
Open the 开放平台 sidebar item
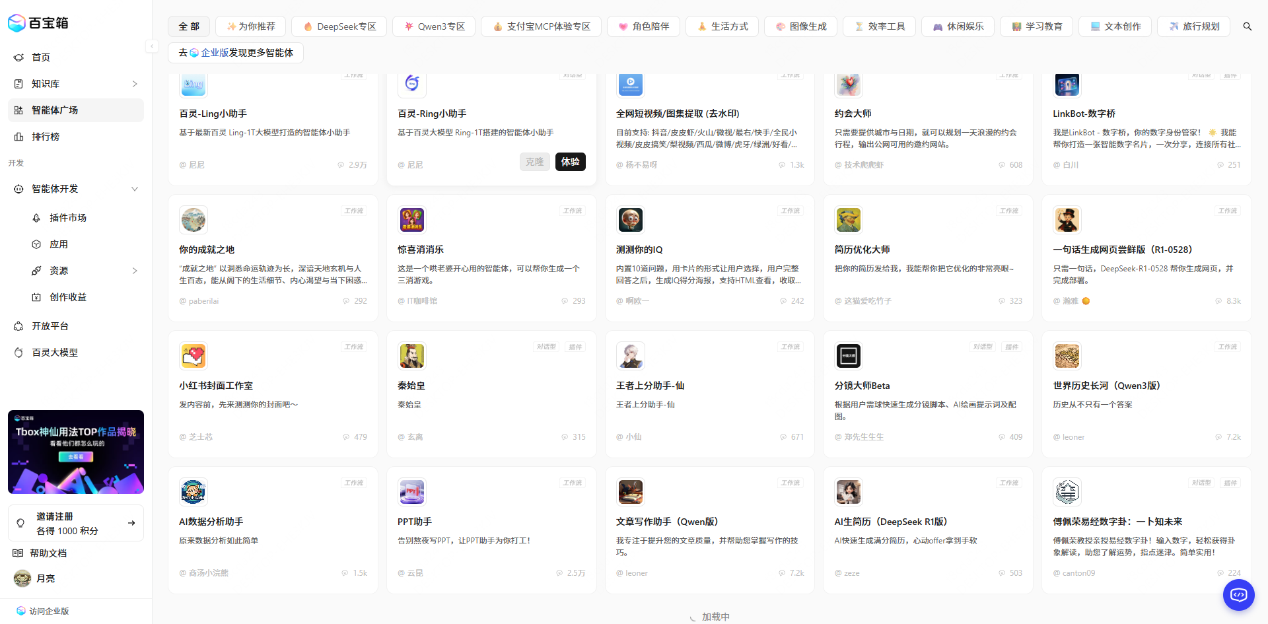(x=49, y=326)
